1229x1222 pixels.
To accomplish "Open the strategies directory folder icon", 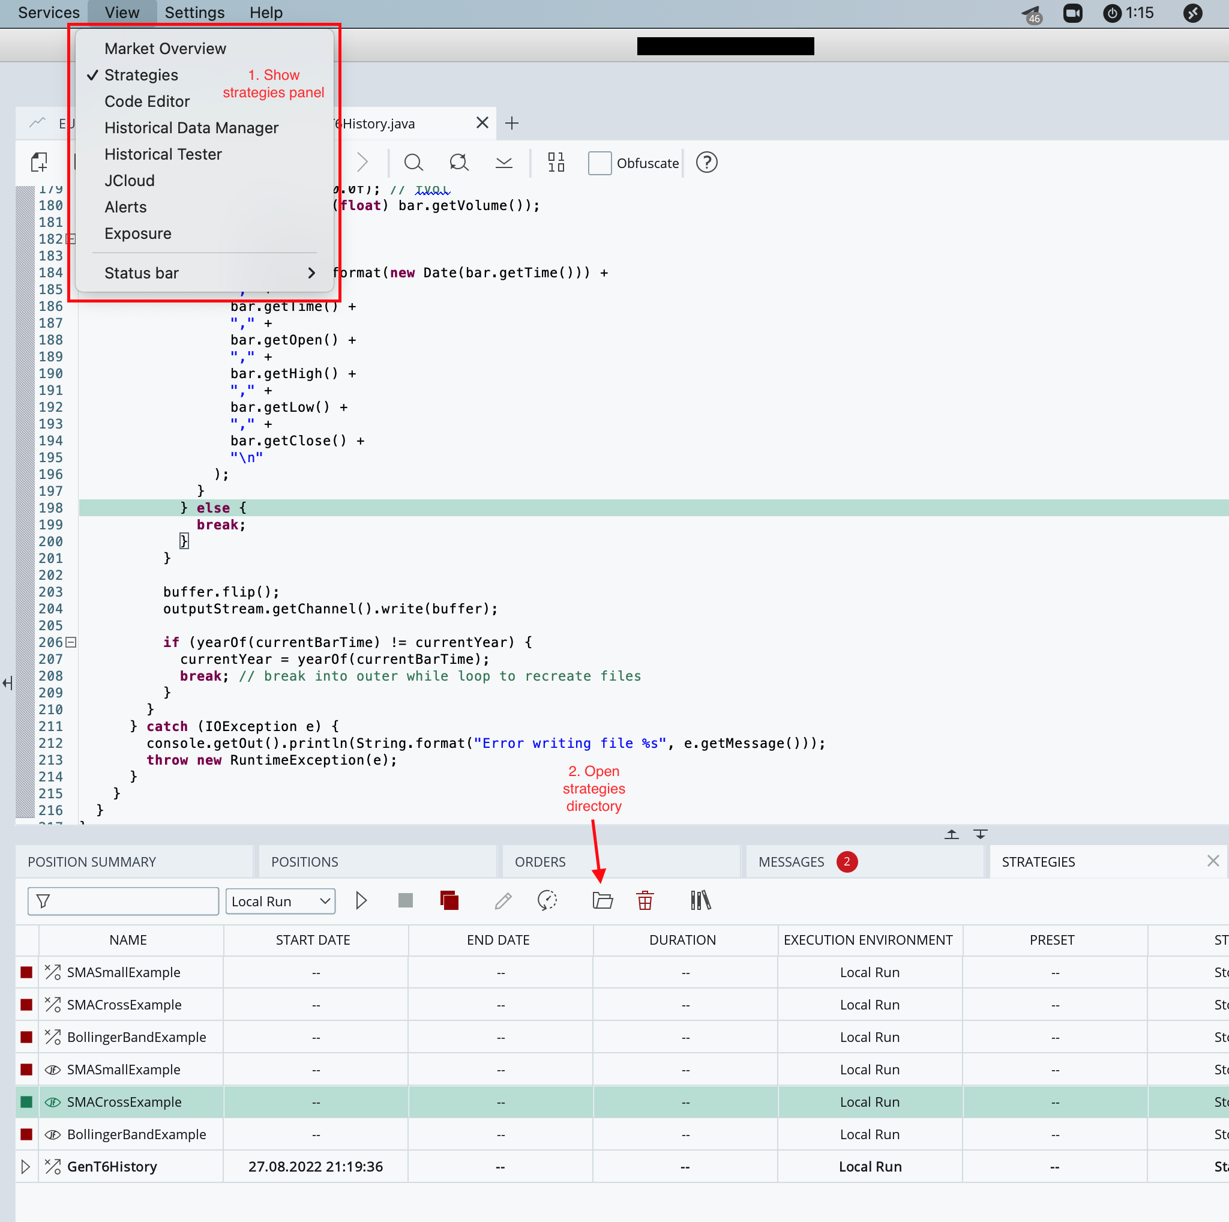I will (602, 900).
